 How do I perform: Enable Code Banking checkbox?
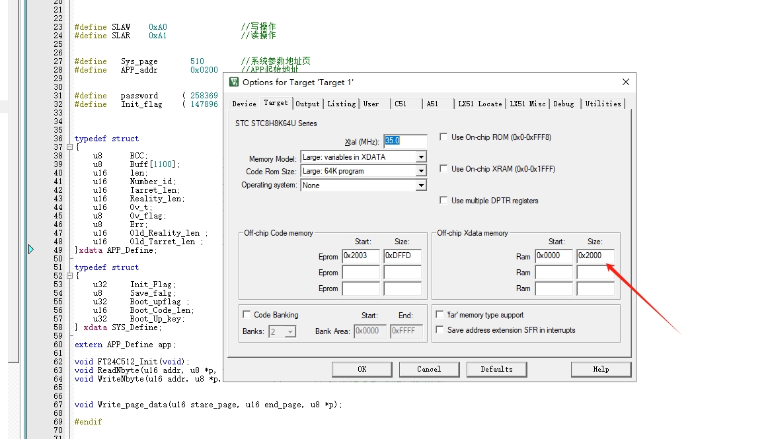coord(247,315)
